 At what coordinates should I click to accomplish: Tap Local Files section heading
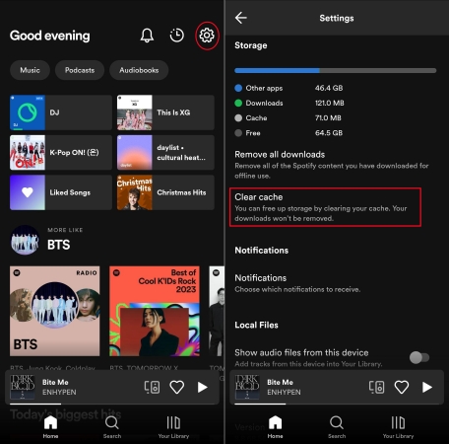(256, 325)
